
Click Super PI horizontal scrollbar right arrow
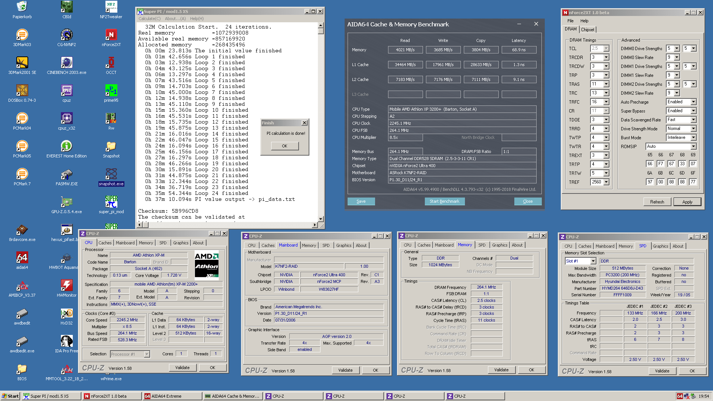315,225
